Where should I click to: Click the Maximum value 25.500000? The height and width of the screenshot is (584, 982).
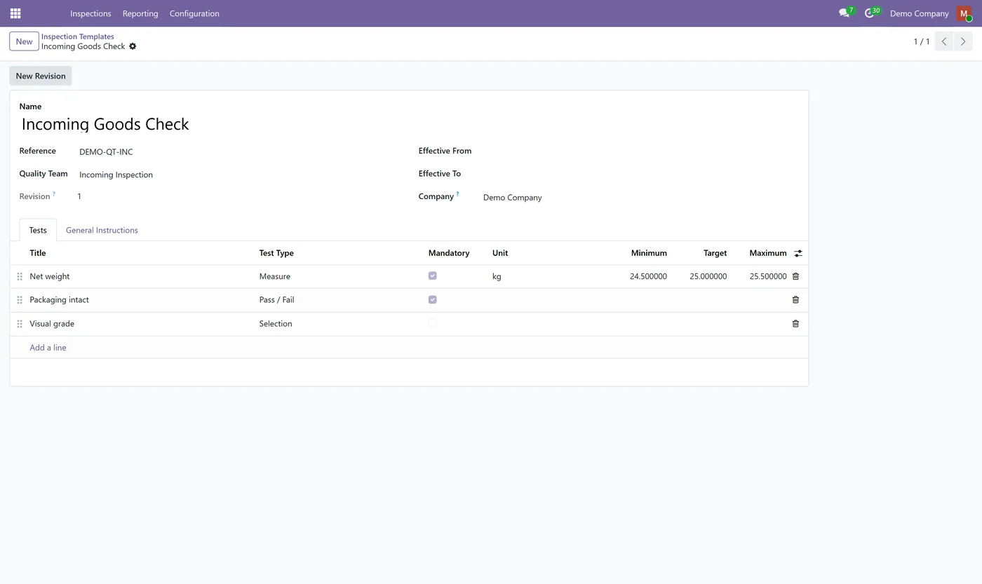(768, 276)
